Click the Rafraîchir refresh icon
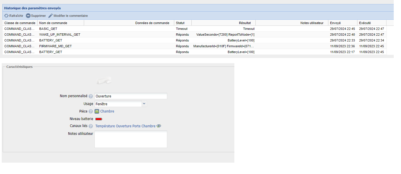Image resolution: width=401 pixels, height=174 pixels. pyautogui.click(x=6, y=16)
